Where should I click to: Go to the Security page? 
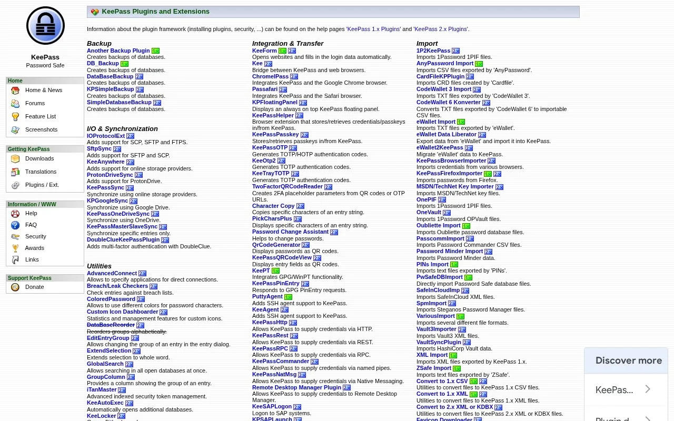pos(36,236)
